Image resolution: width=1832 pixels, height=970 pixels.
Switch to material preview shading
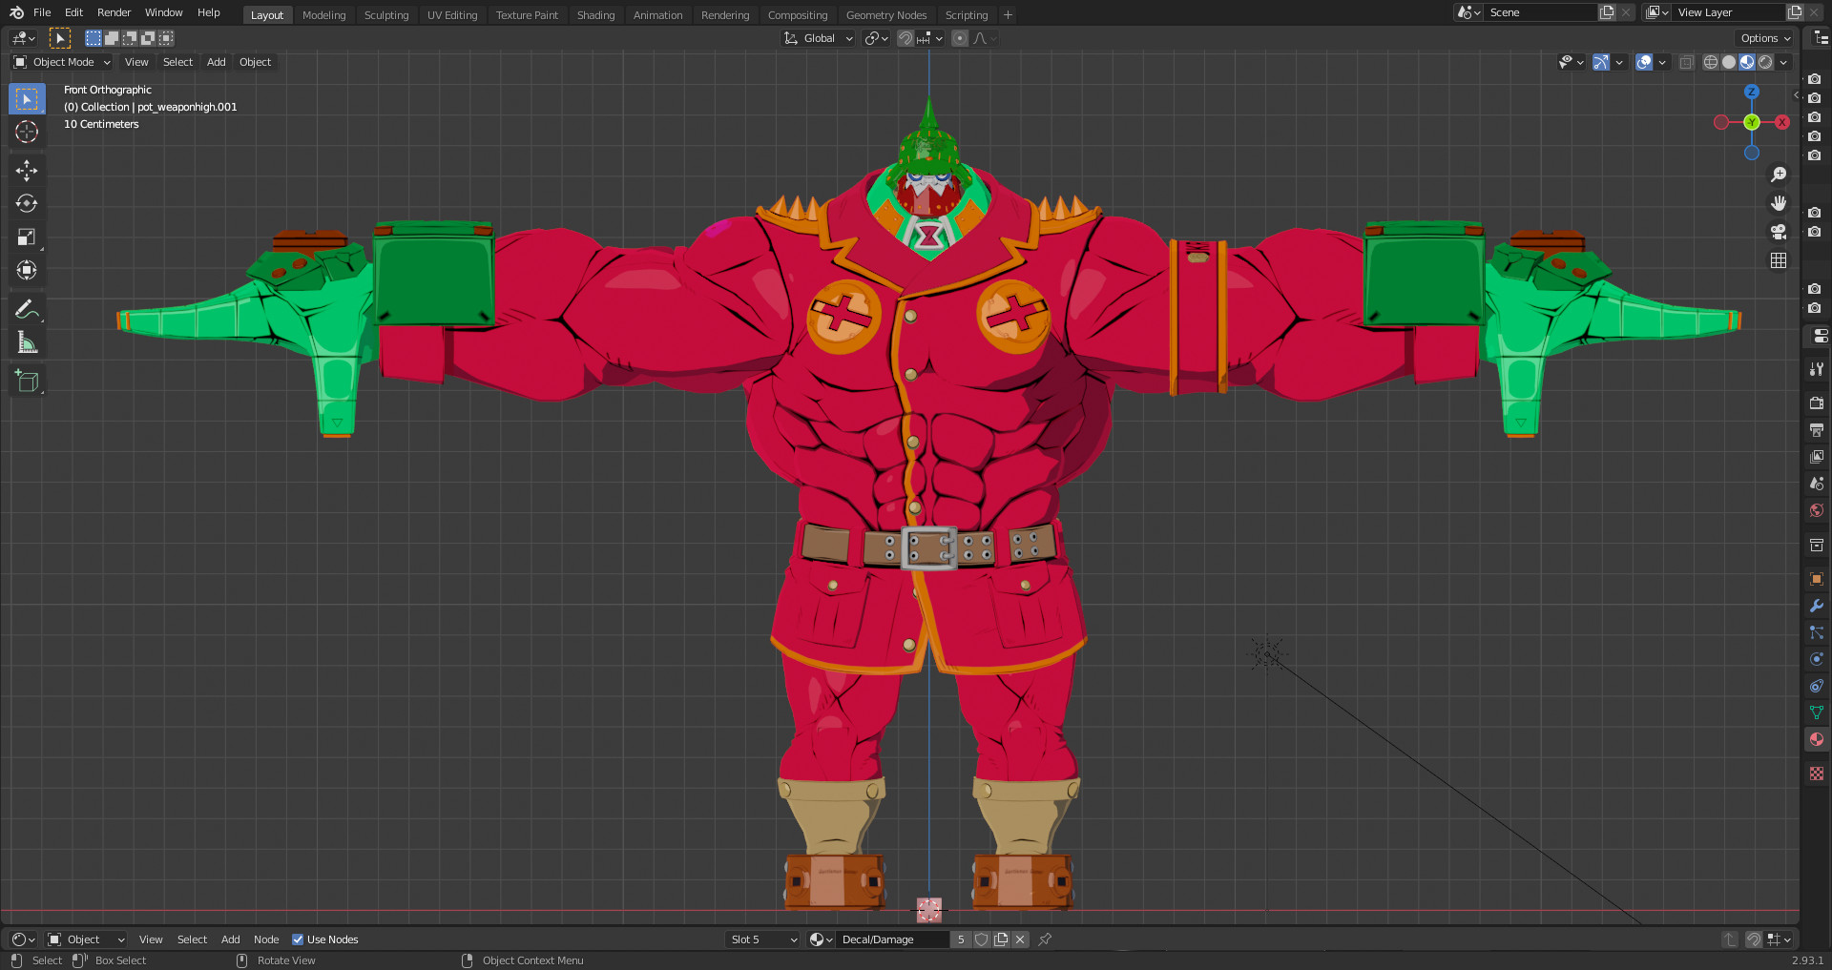coord(1747,62)
